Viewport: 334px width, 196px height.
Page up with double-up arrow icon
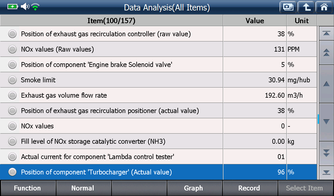(x=326, y=53)
